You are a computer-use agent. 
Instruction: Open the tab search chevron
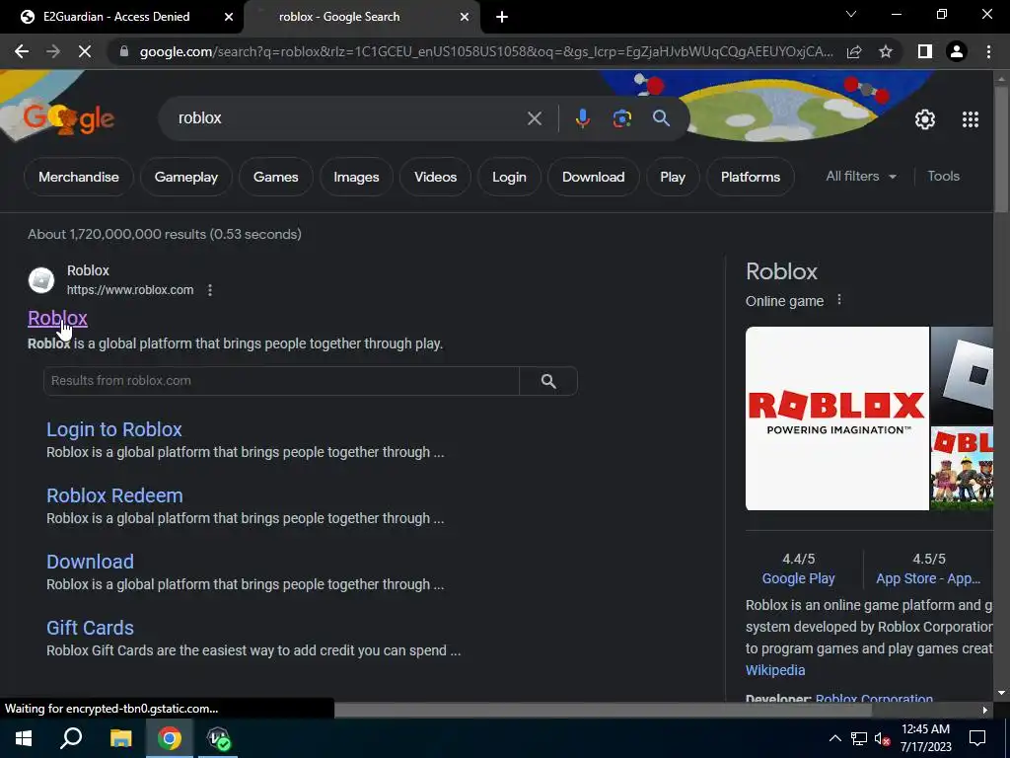(851, 14)
